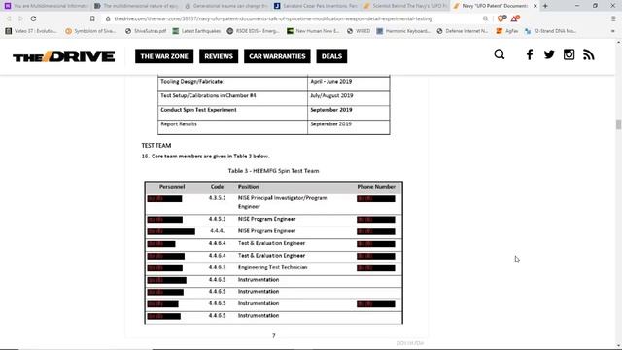Switch to Scientist Behind The Navy's UFO tab
This screenshot has height=350, width=622.
[x=406, y=6]
